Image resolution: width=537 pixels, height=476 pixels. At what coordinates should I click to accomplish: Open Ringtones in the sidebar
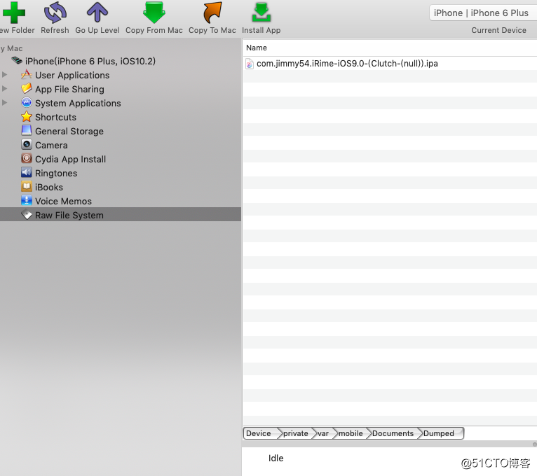point(56,174)
